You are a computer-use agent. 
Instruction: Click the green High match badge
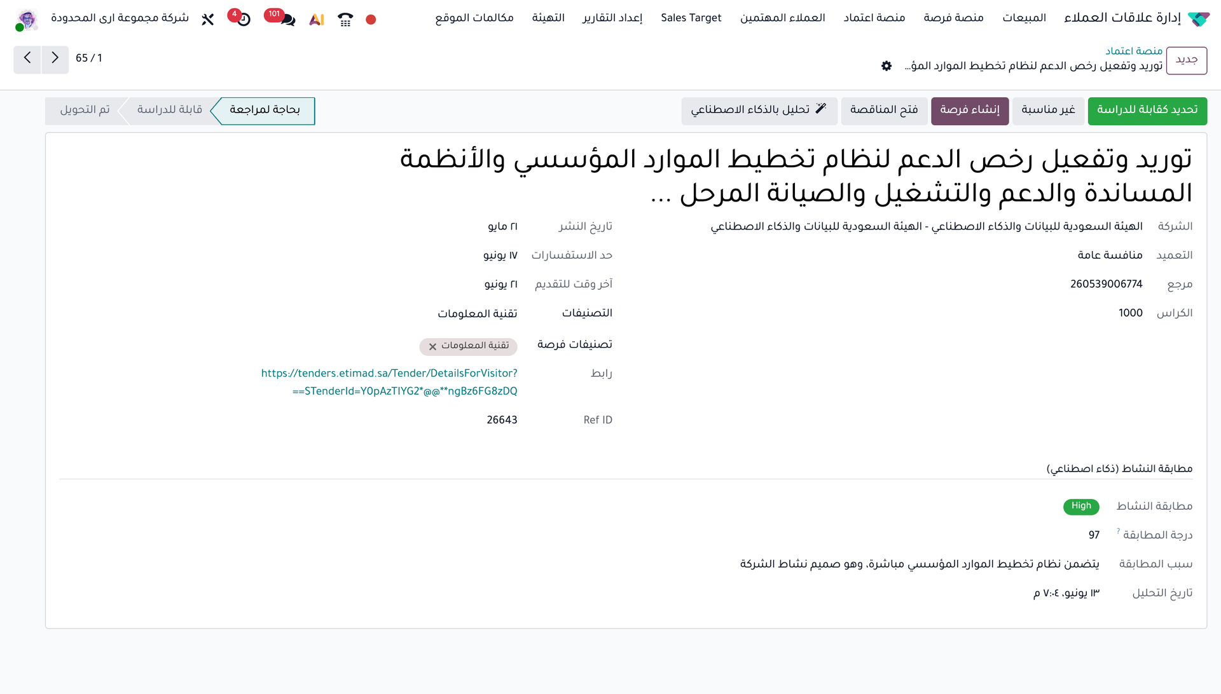[x=1081, y=507]
